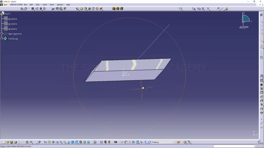
Task: Click the Pan view tool
Action: pos(53,142)
